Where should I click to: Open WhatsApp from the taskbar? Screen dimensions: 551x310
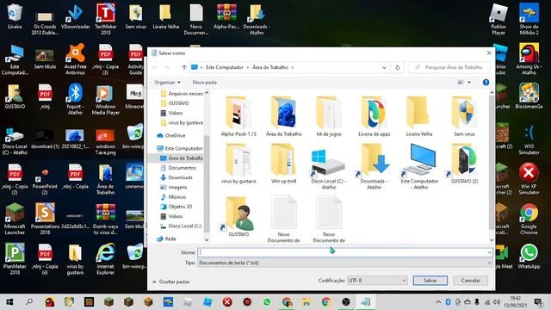267,302
